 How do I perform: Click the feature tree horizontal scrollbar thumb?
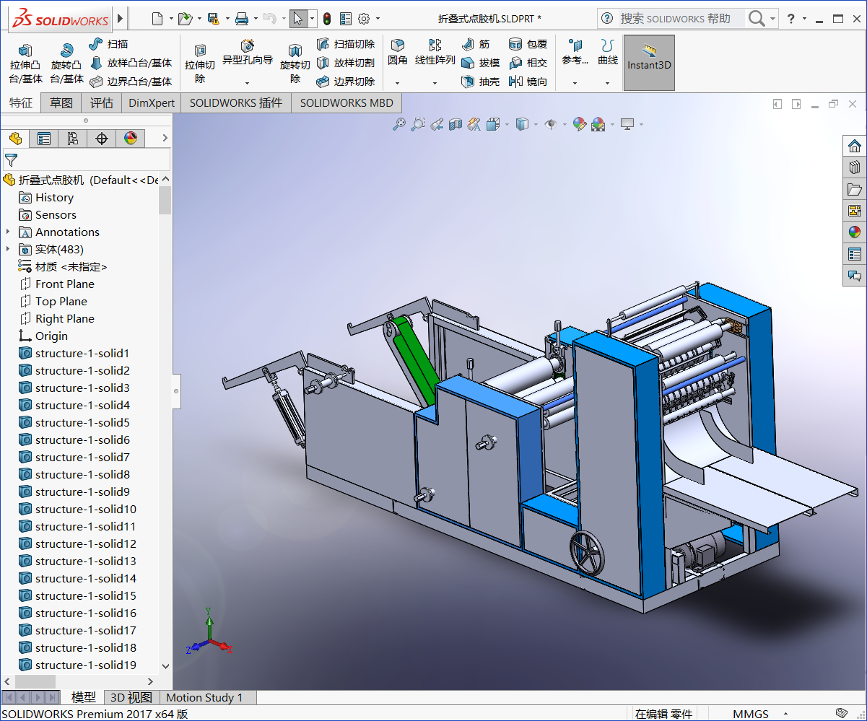[x=35, y=681]
